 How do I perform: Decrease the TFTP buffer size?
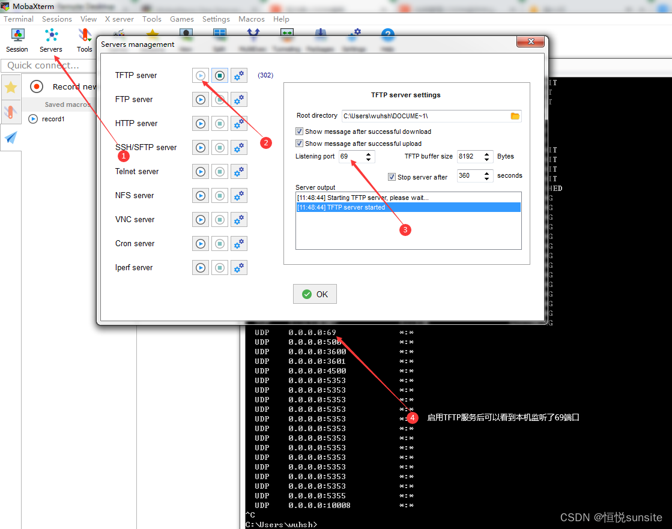click(486, 160)
